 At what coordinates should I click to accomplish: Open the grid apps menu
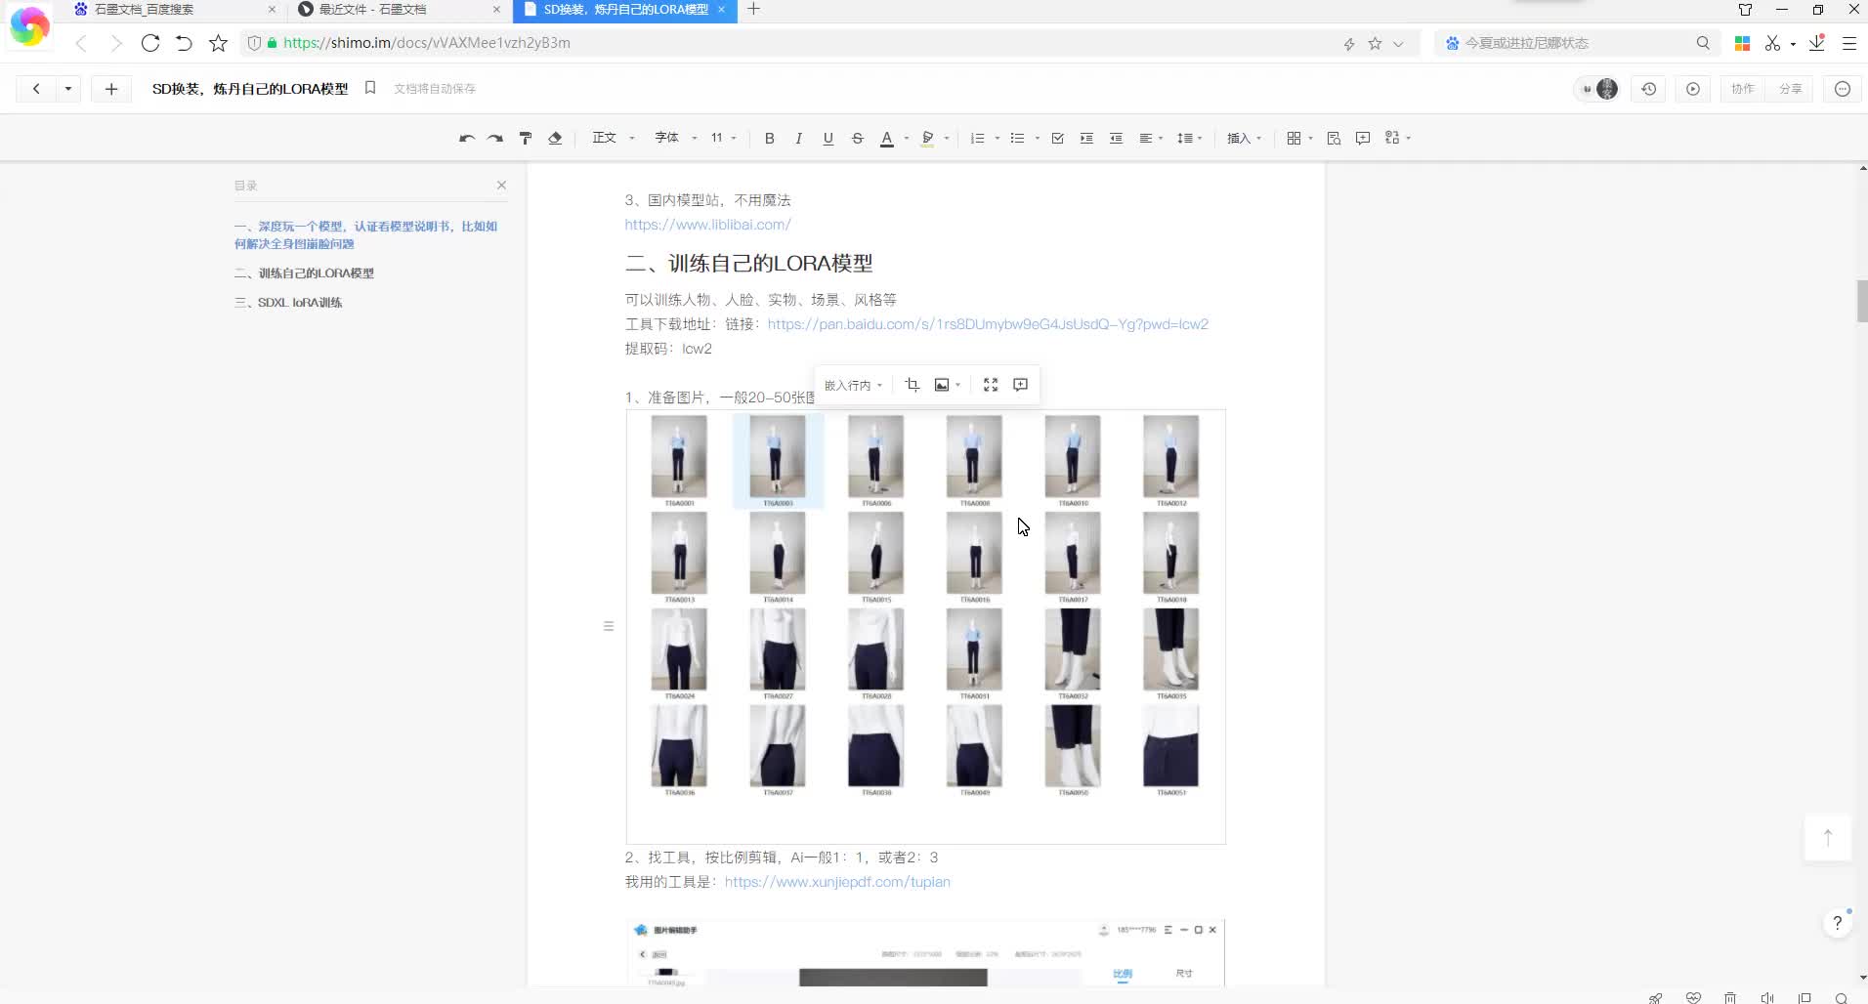1298,138
